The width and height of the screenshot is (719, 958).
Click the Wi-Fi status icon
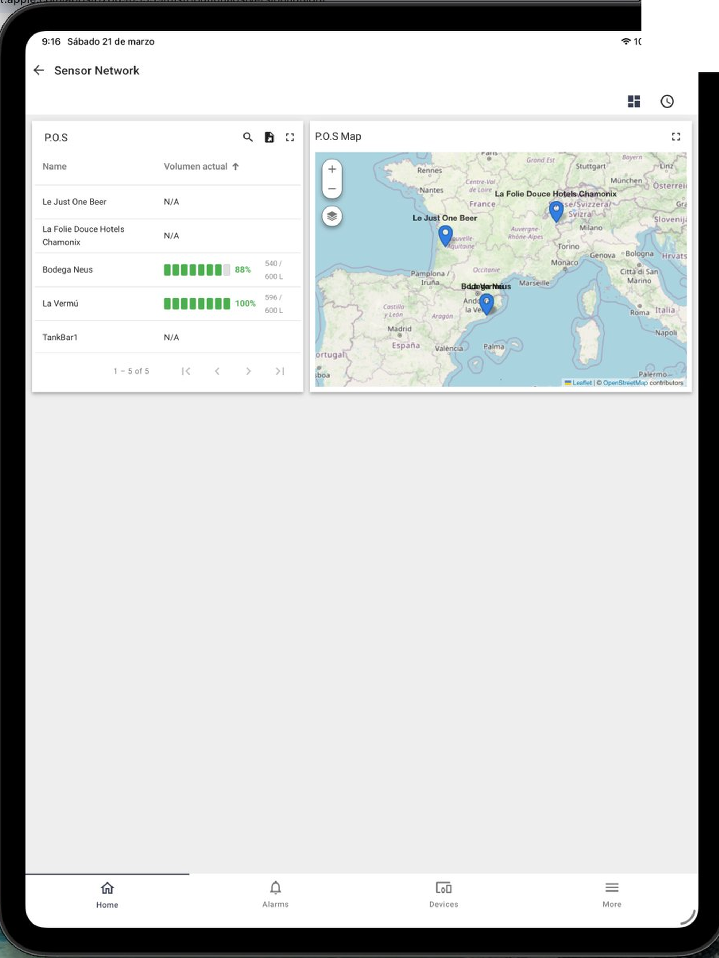click(x=626, y=41)
